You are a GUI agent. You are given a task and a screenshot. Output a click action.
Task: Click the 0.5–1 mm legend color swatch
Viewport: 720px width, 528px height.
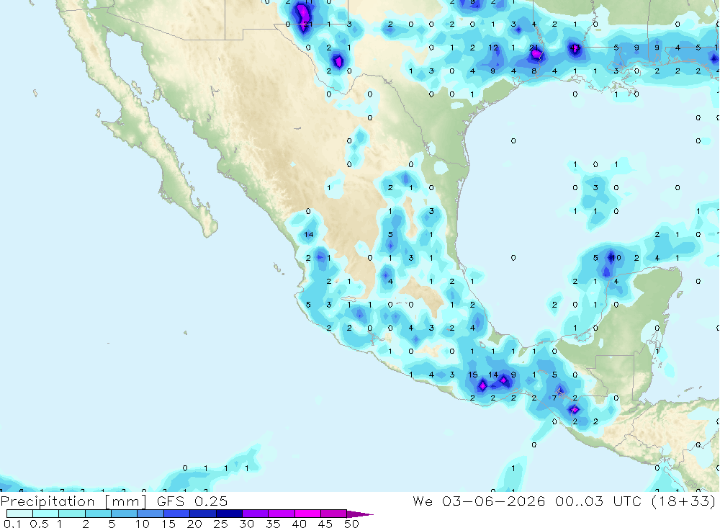[45, 514]
